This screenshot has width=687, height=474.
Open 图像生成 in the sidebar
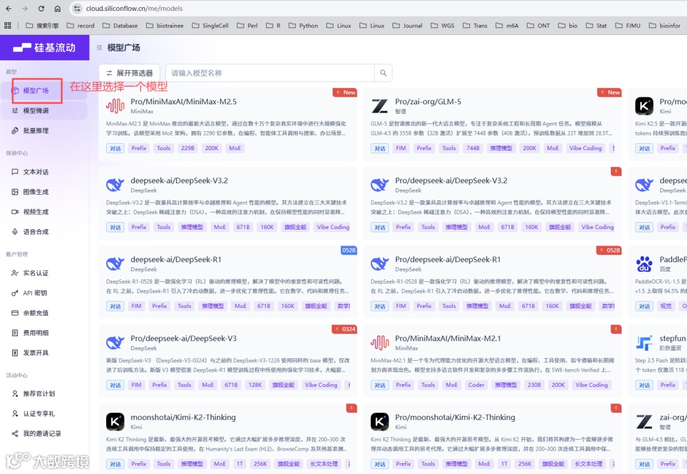click(x=44, y=192)
